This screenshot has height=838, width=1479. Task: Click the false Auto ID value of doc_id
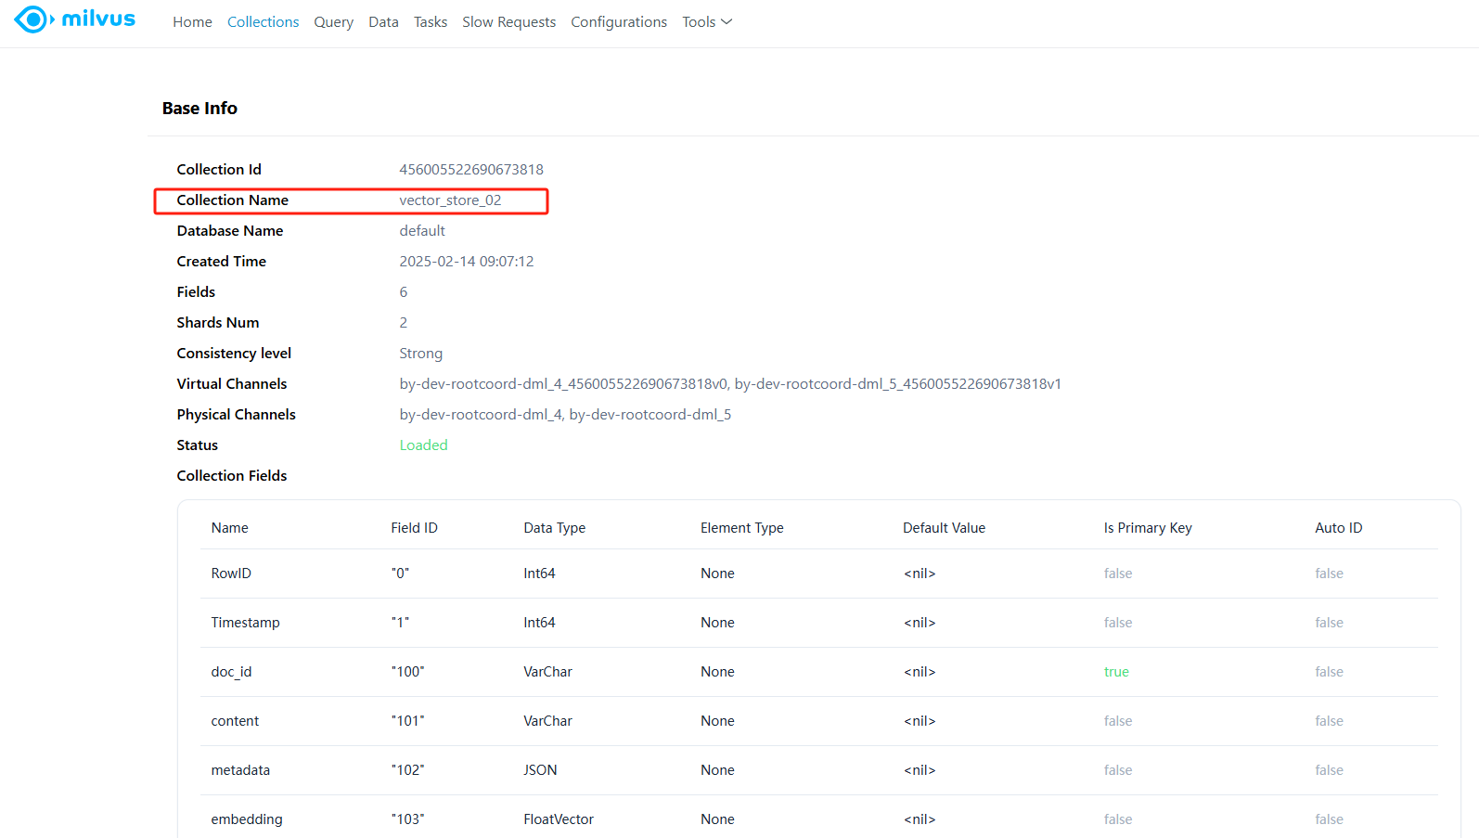(x=1329, y=672)
